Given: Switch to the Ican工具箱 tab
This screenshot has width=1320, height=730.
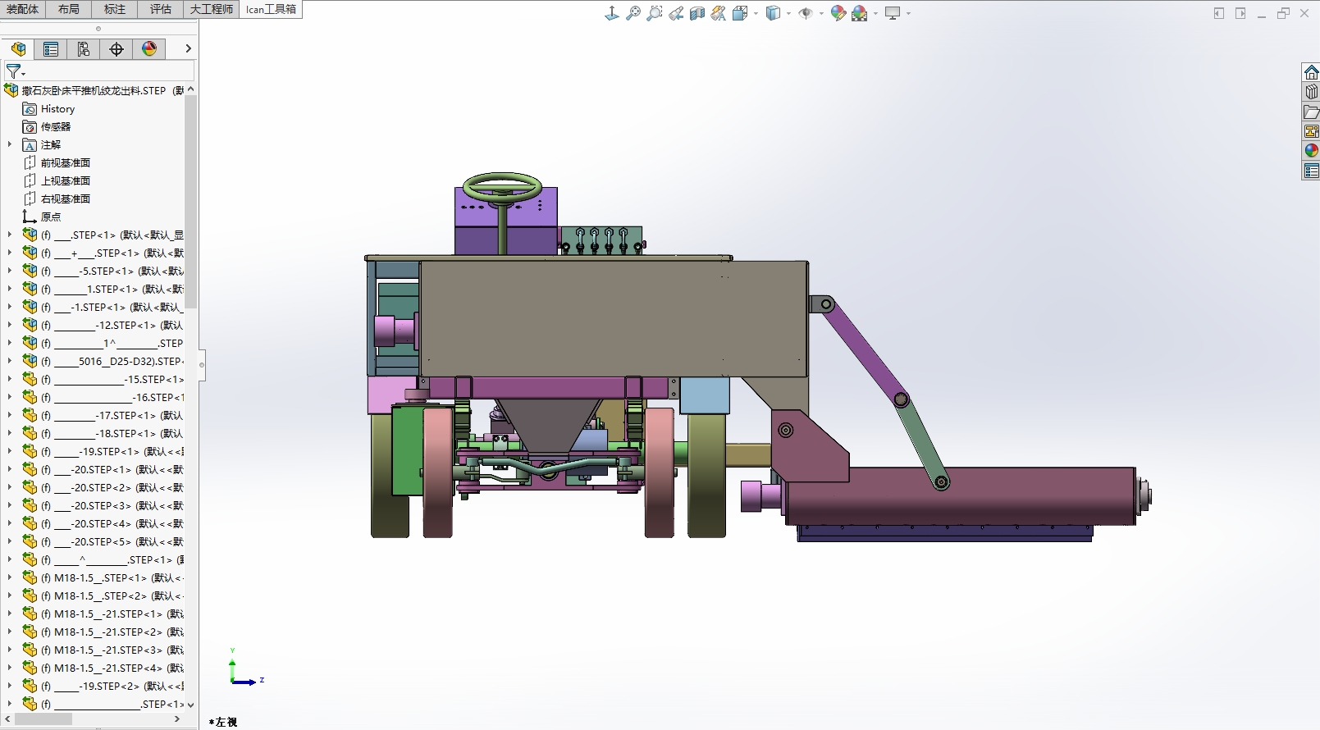Looking at the screenshot, I should click(271, 9).
